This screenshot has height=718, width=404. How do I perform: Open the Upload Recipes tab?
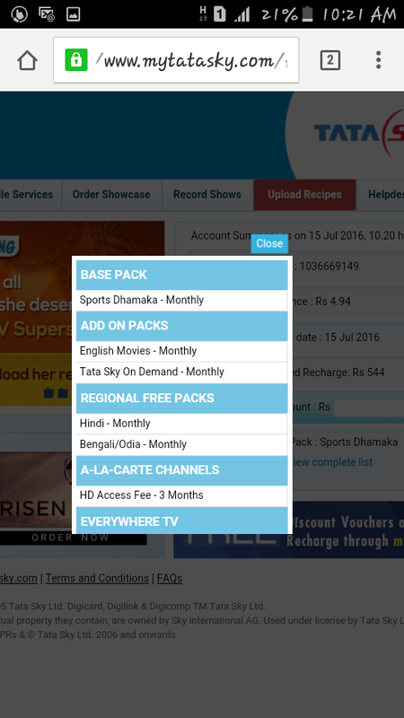[x=304, y=195]
